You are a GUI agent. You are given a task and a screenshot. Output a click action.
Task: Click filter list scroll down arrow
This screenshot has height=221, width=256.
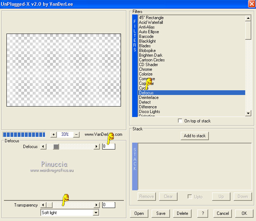click(248, 113)
